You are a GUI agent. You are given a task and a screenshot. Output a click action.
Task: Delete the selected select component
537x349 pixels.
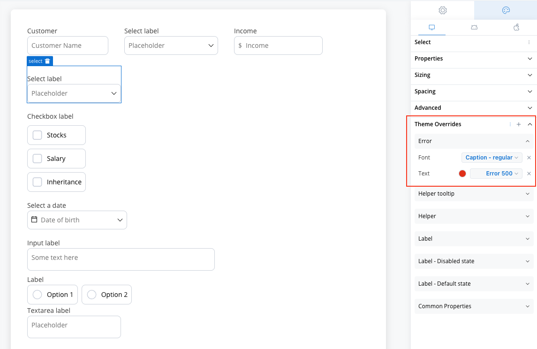(47, 61)
